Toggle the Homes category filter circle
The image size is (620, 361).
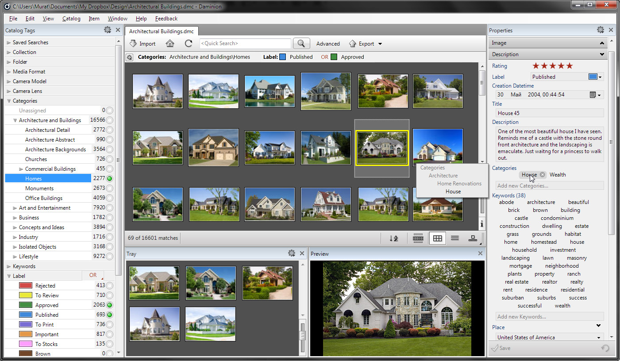(109, 179)
